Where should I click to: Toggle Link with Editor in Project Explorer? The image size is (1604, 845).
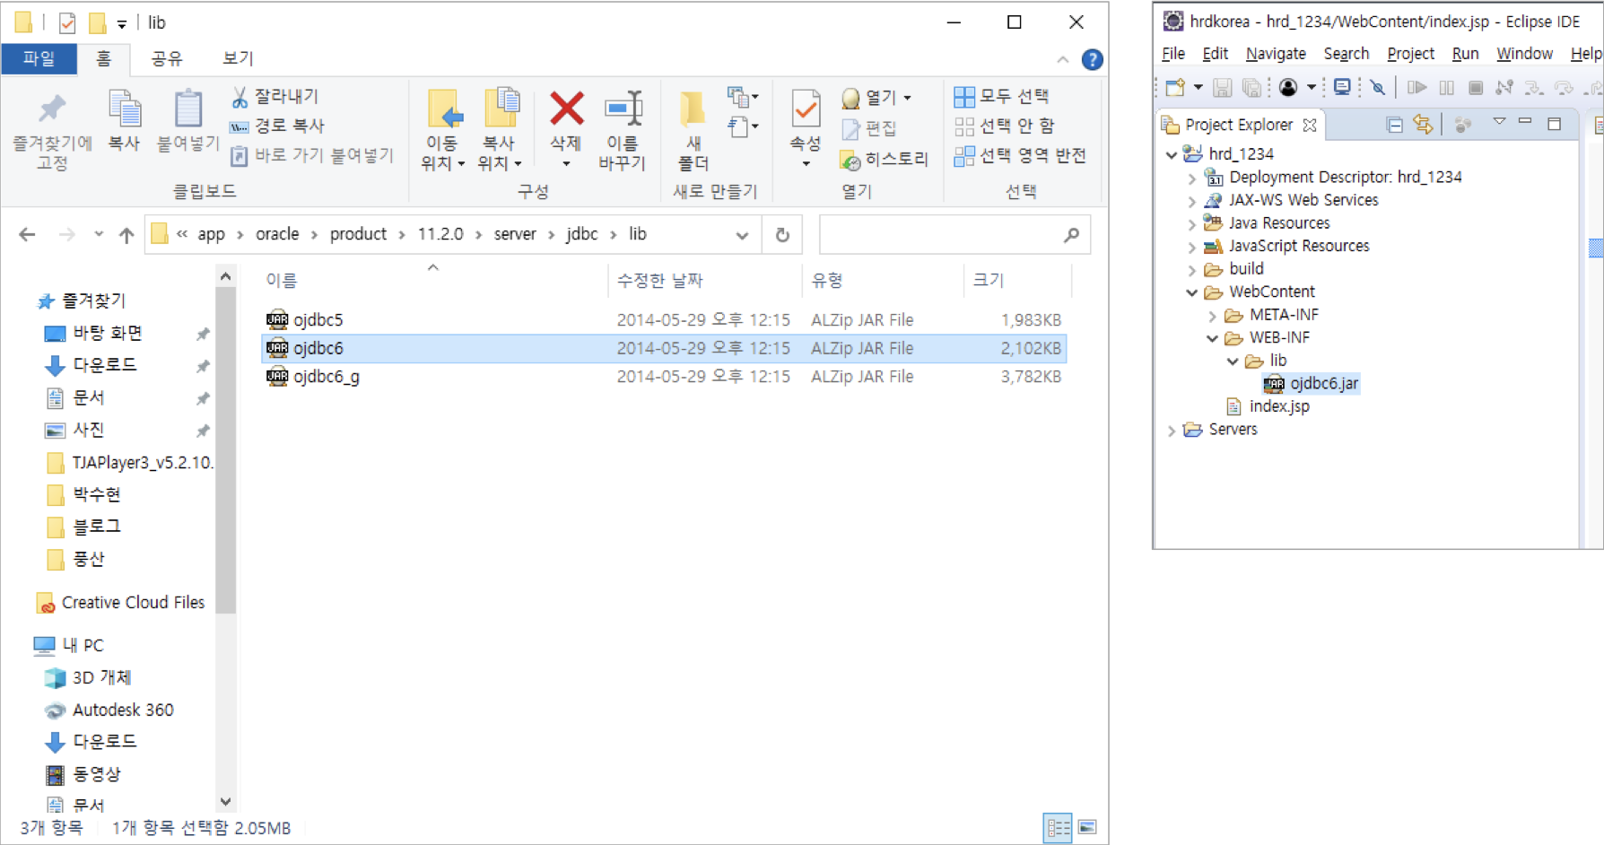click(x=1423, y=125)
